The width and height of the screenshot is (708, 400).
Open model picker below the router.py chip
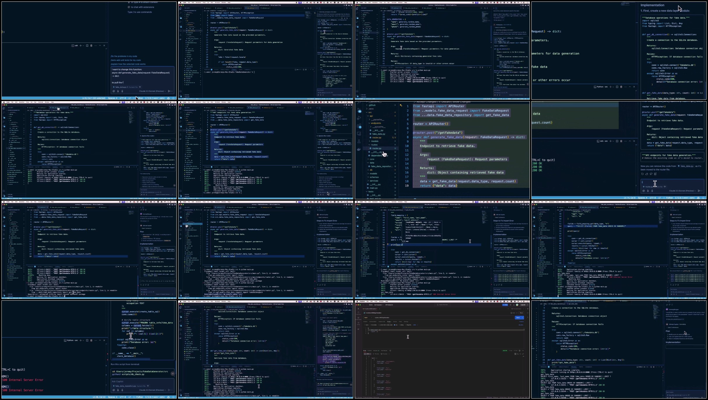pyautogui.click(x=683, y=191)
